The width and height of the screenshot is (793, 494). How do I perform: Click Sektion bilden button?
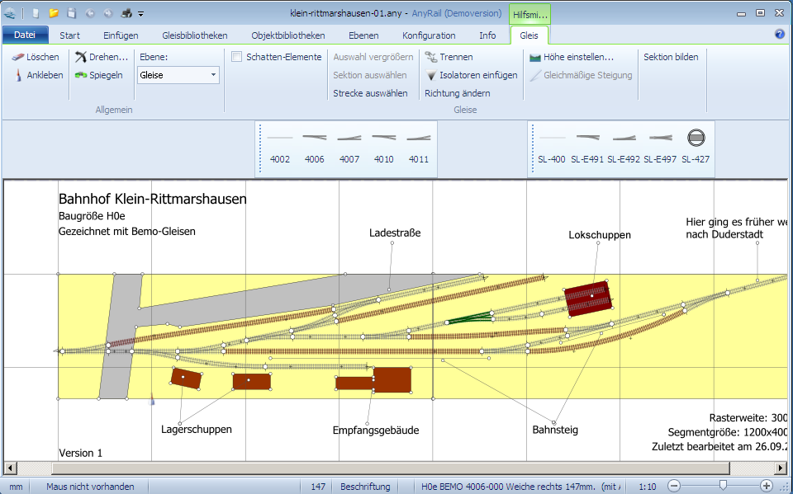(x=671, y=57)
